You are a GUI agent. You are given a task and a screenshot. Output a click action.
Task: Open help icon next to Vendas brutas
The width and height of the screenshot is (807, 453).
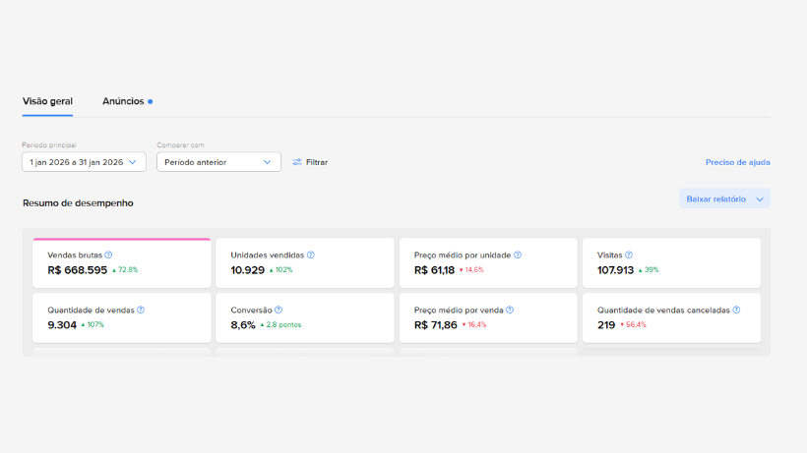click(108, 255)
